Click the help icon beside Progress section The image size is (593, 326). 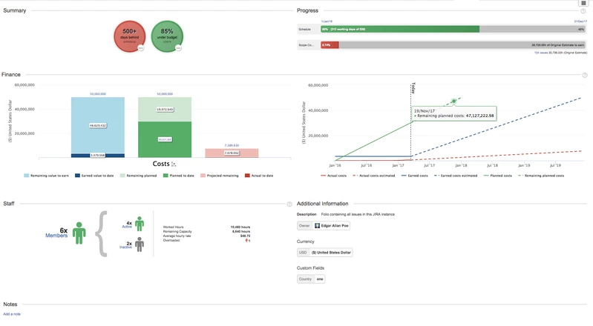click(585, 11)
